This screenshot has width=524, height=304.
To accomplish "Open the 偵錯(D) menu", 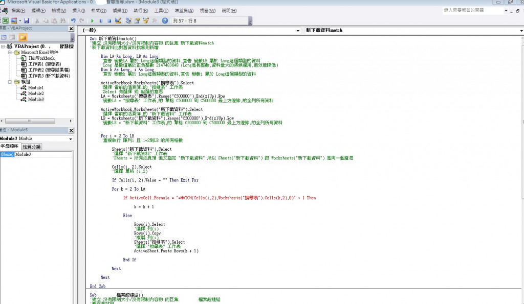I will [120, 11].
